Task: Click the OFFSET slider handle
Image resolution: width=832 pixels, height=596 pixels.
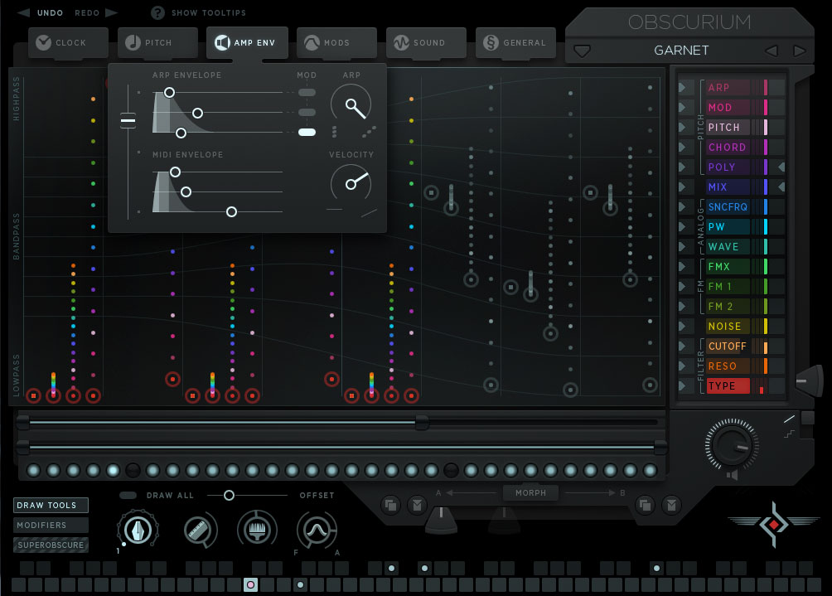Action: coord(229,495)
